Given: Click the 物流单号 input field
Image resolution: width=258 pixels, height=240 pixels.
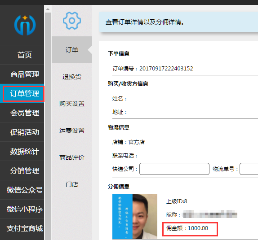Looking at the screenshot, I should (x=249, y=169).
